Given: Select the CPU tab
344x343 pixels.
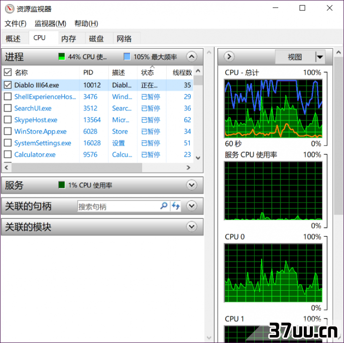Looking at the screenshot, I should [x=43, y=38].
